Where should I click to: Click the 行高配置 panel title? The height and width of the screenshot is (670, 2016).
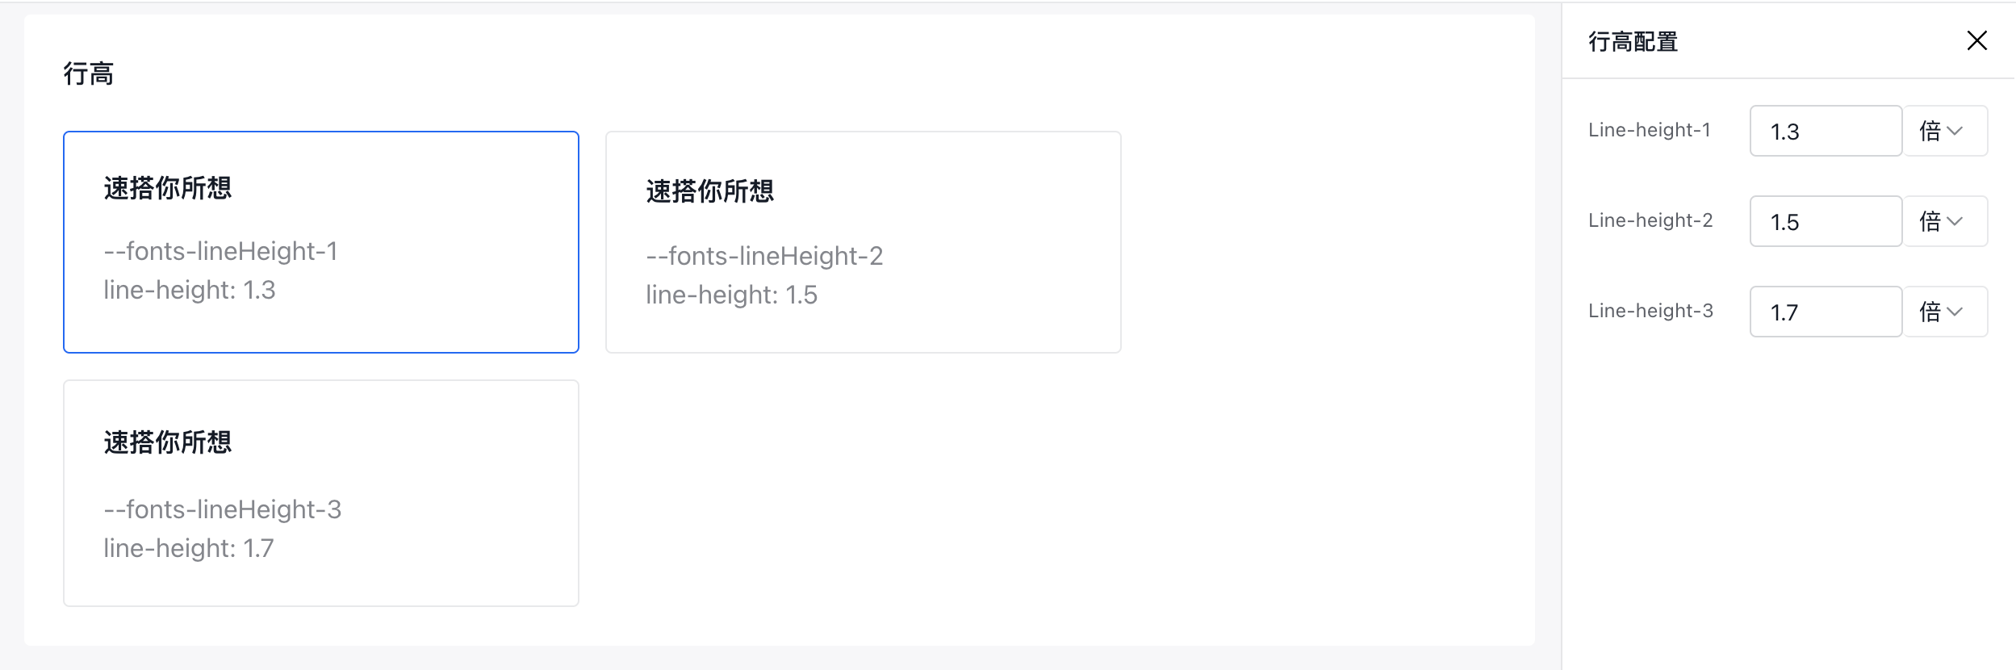[x=1633, y=41]
